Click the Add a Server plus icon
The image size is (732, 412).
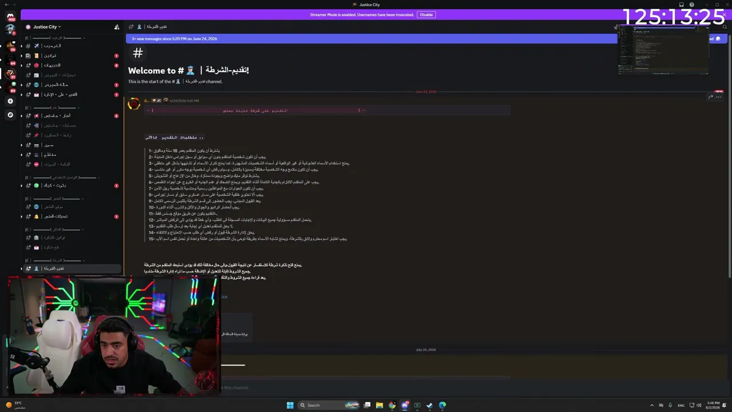coord(10,101)
